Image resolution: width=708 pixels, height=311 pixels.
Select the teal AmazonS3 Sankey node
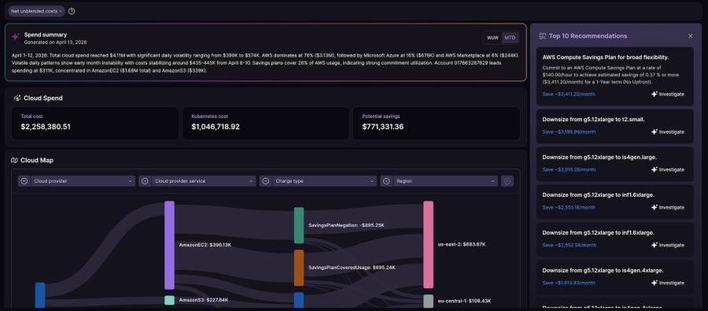click(169, 300)
